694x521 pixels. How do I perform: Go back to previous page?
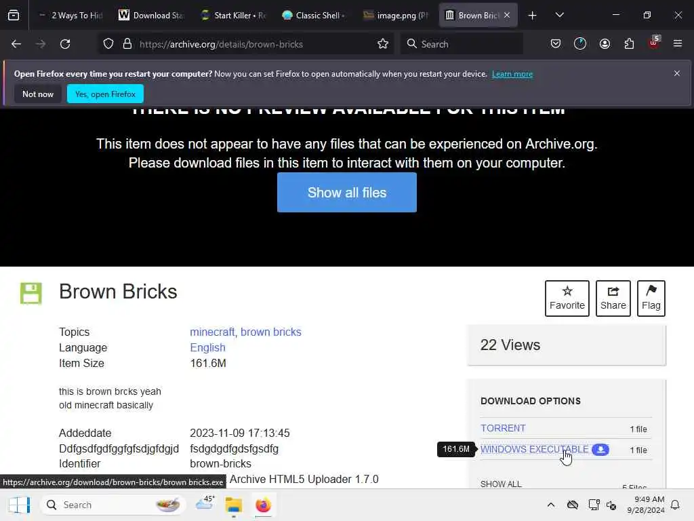16,44
